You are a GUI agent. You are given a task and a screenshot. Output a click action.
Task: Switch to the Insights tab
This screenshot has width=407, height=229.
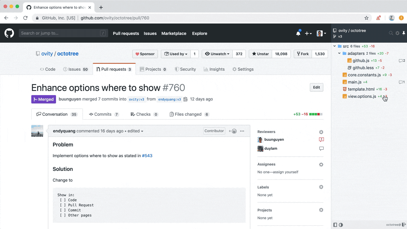pyautogui.click(x=214, y=69)
